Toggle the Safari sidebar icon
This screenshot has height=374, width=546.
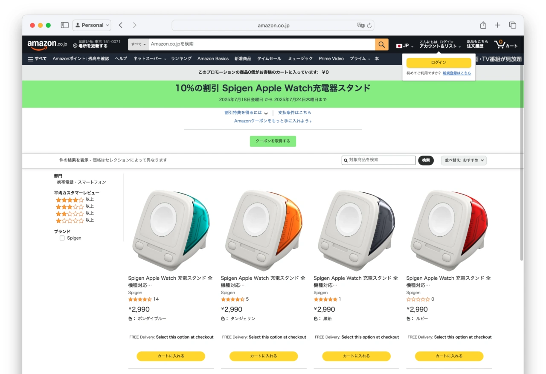tap(64, 25)
